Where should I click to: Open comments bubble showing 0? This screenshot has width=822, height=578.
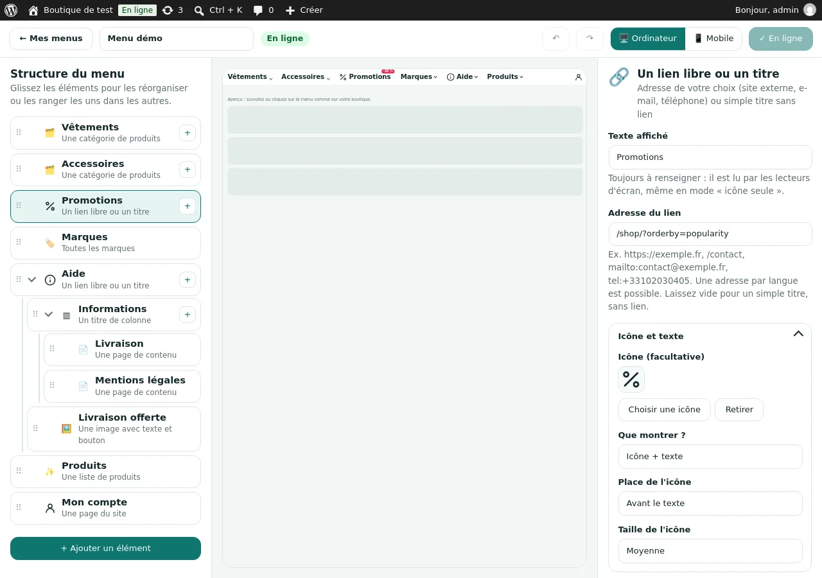263,10
